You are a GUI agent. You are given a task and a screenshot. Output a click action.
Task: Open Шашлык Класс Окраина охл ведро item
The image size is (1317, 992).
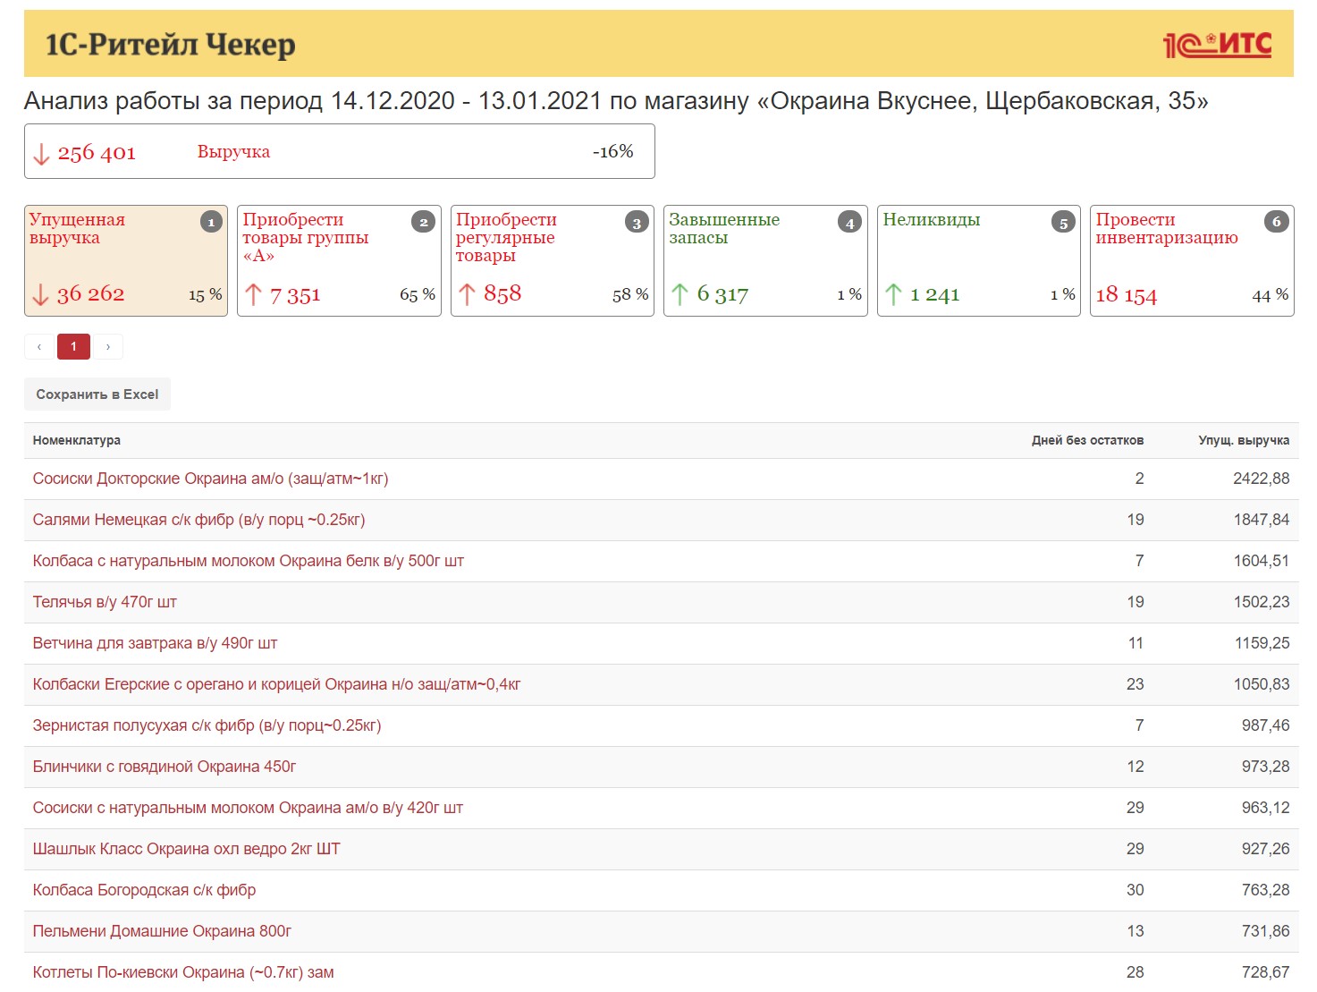tap(187, 849)
